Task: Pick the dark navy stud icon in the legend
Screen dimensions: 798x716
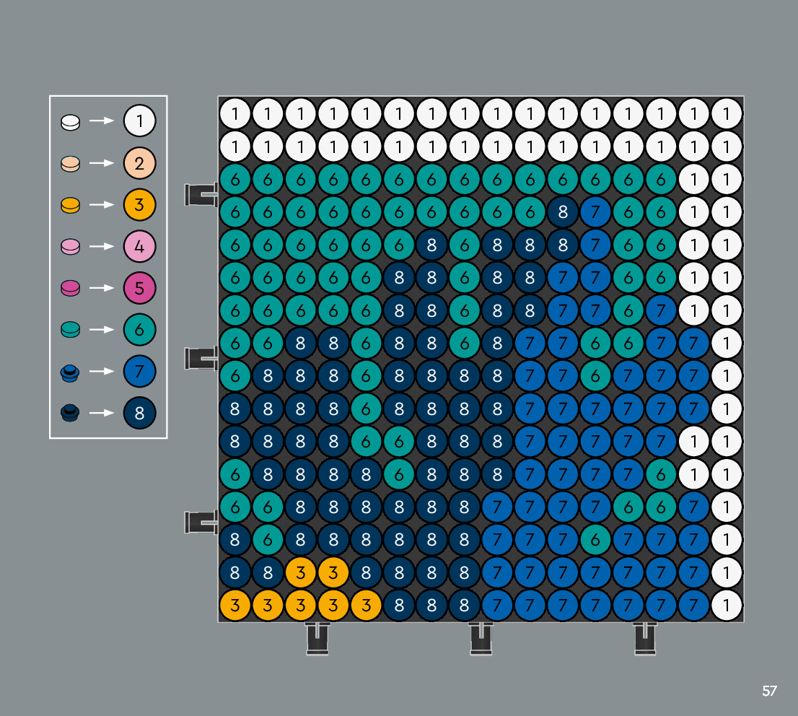Action: point(70,413)
